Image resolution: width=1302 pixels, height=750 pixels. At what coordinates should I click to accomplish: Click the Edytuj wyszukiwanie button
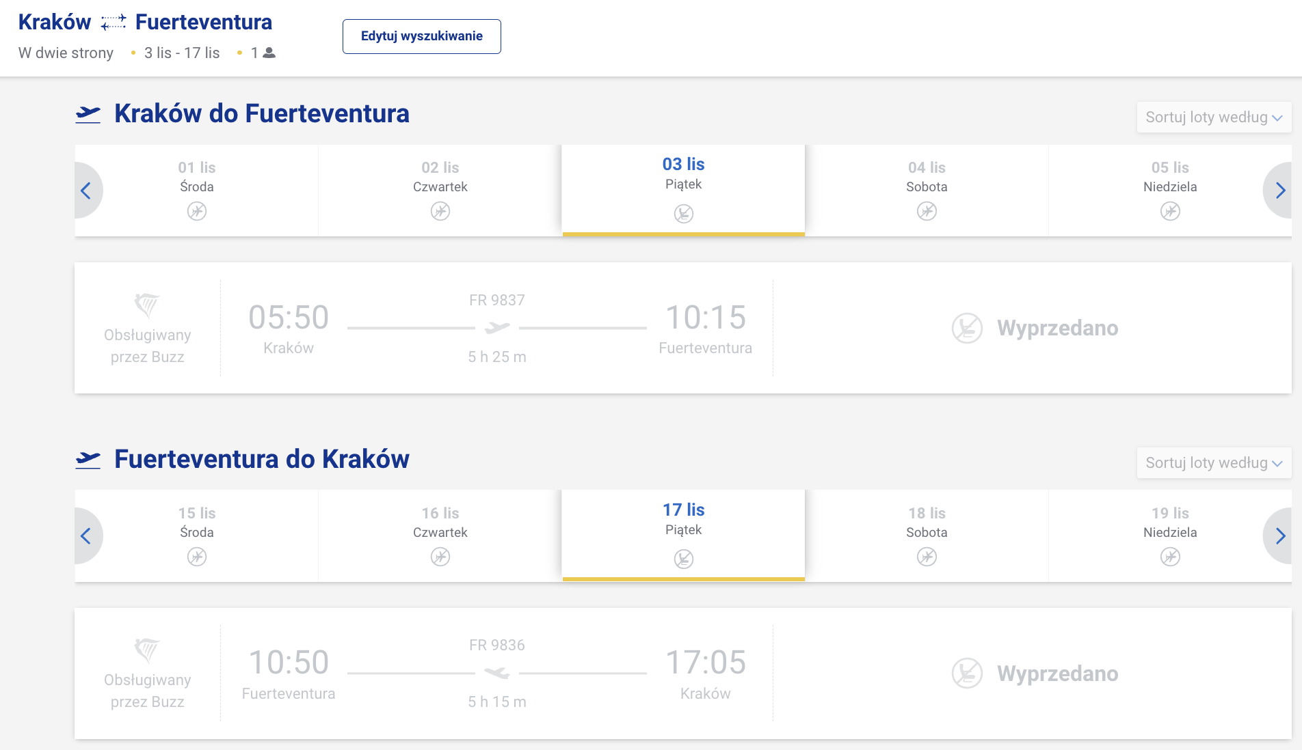pos(421,36)
